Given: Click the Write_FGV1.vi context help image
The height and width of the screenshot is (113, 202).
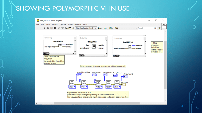Looking at the screenshot, I should [93, 46].
